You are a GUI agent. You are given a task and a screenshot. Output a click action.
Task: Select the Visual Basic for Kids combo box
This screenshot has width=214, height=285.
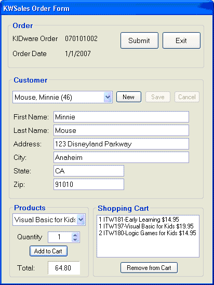49,220
